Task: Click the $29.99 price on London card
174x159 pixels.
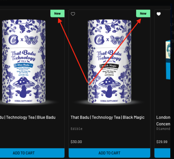Action: click(162, 142)
